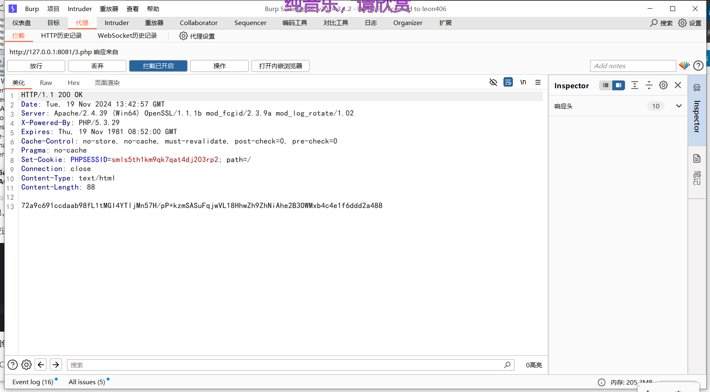Click the Burp Suite logo icon
Image resolution: width=710 pixels, height=392 pixels.
tap(13, 9)
